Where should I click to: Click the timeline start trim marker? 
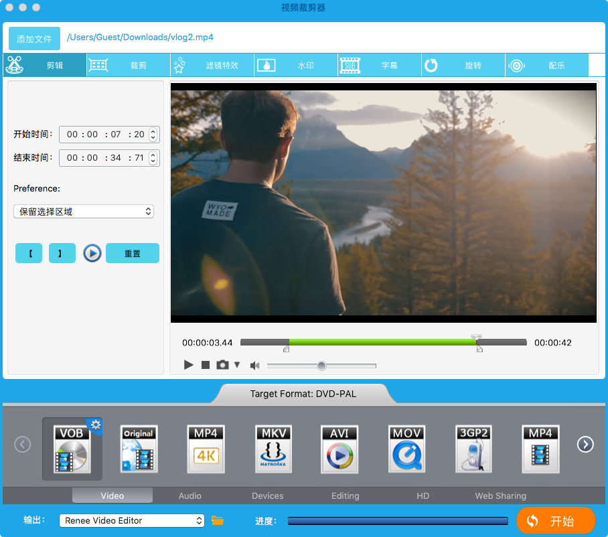click(x=286, y=348)
